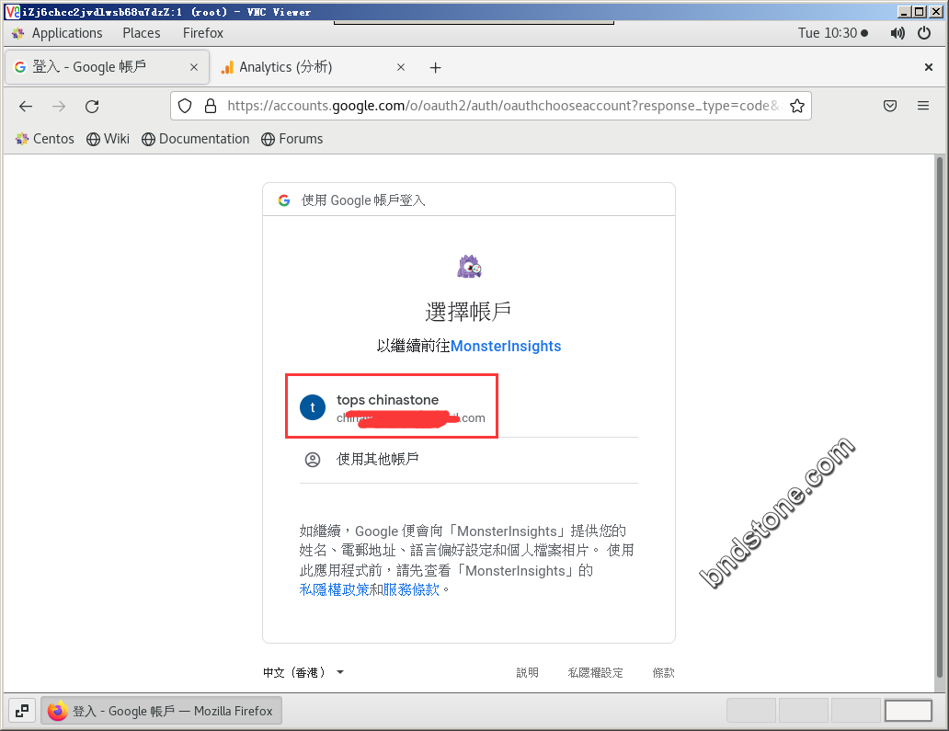Expand the 中文（香港）language dropdown
The image size is (949, 731).
point(303,672)
